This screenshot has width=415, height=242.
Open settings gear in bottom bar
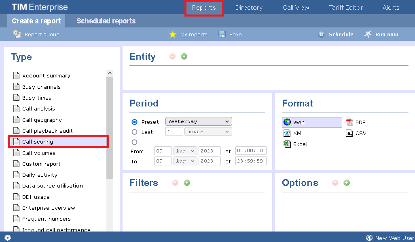(x=8, y=238)
